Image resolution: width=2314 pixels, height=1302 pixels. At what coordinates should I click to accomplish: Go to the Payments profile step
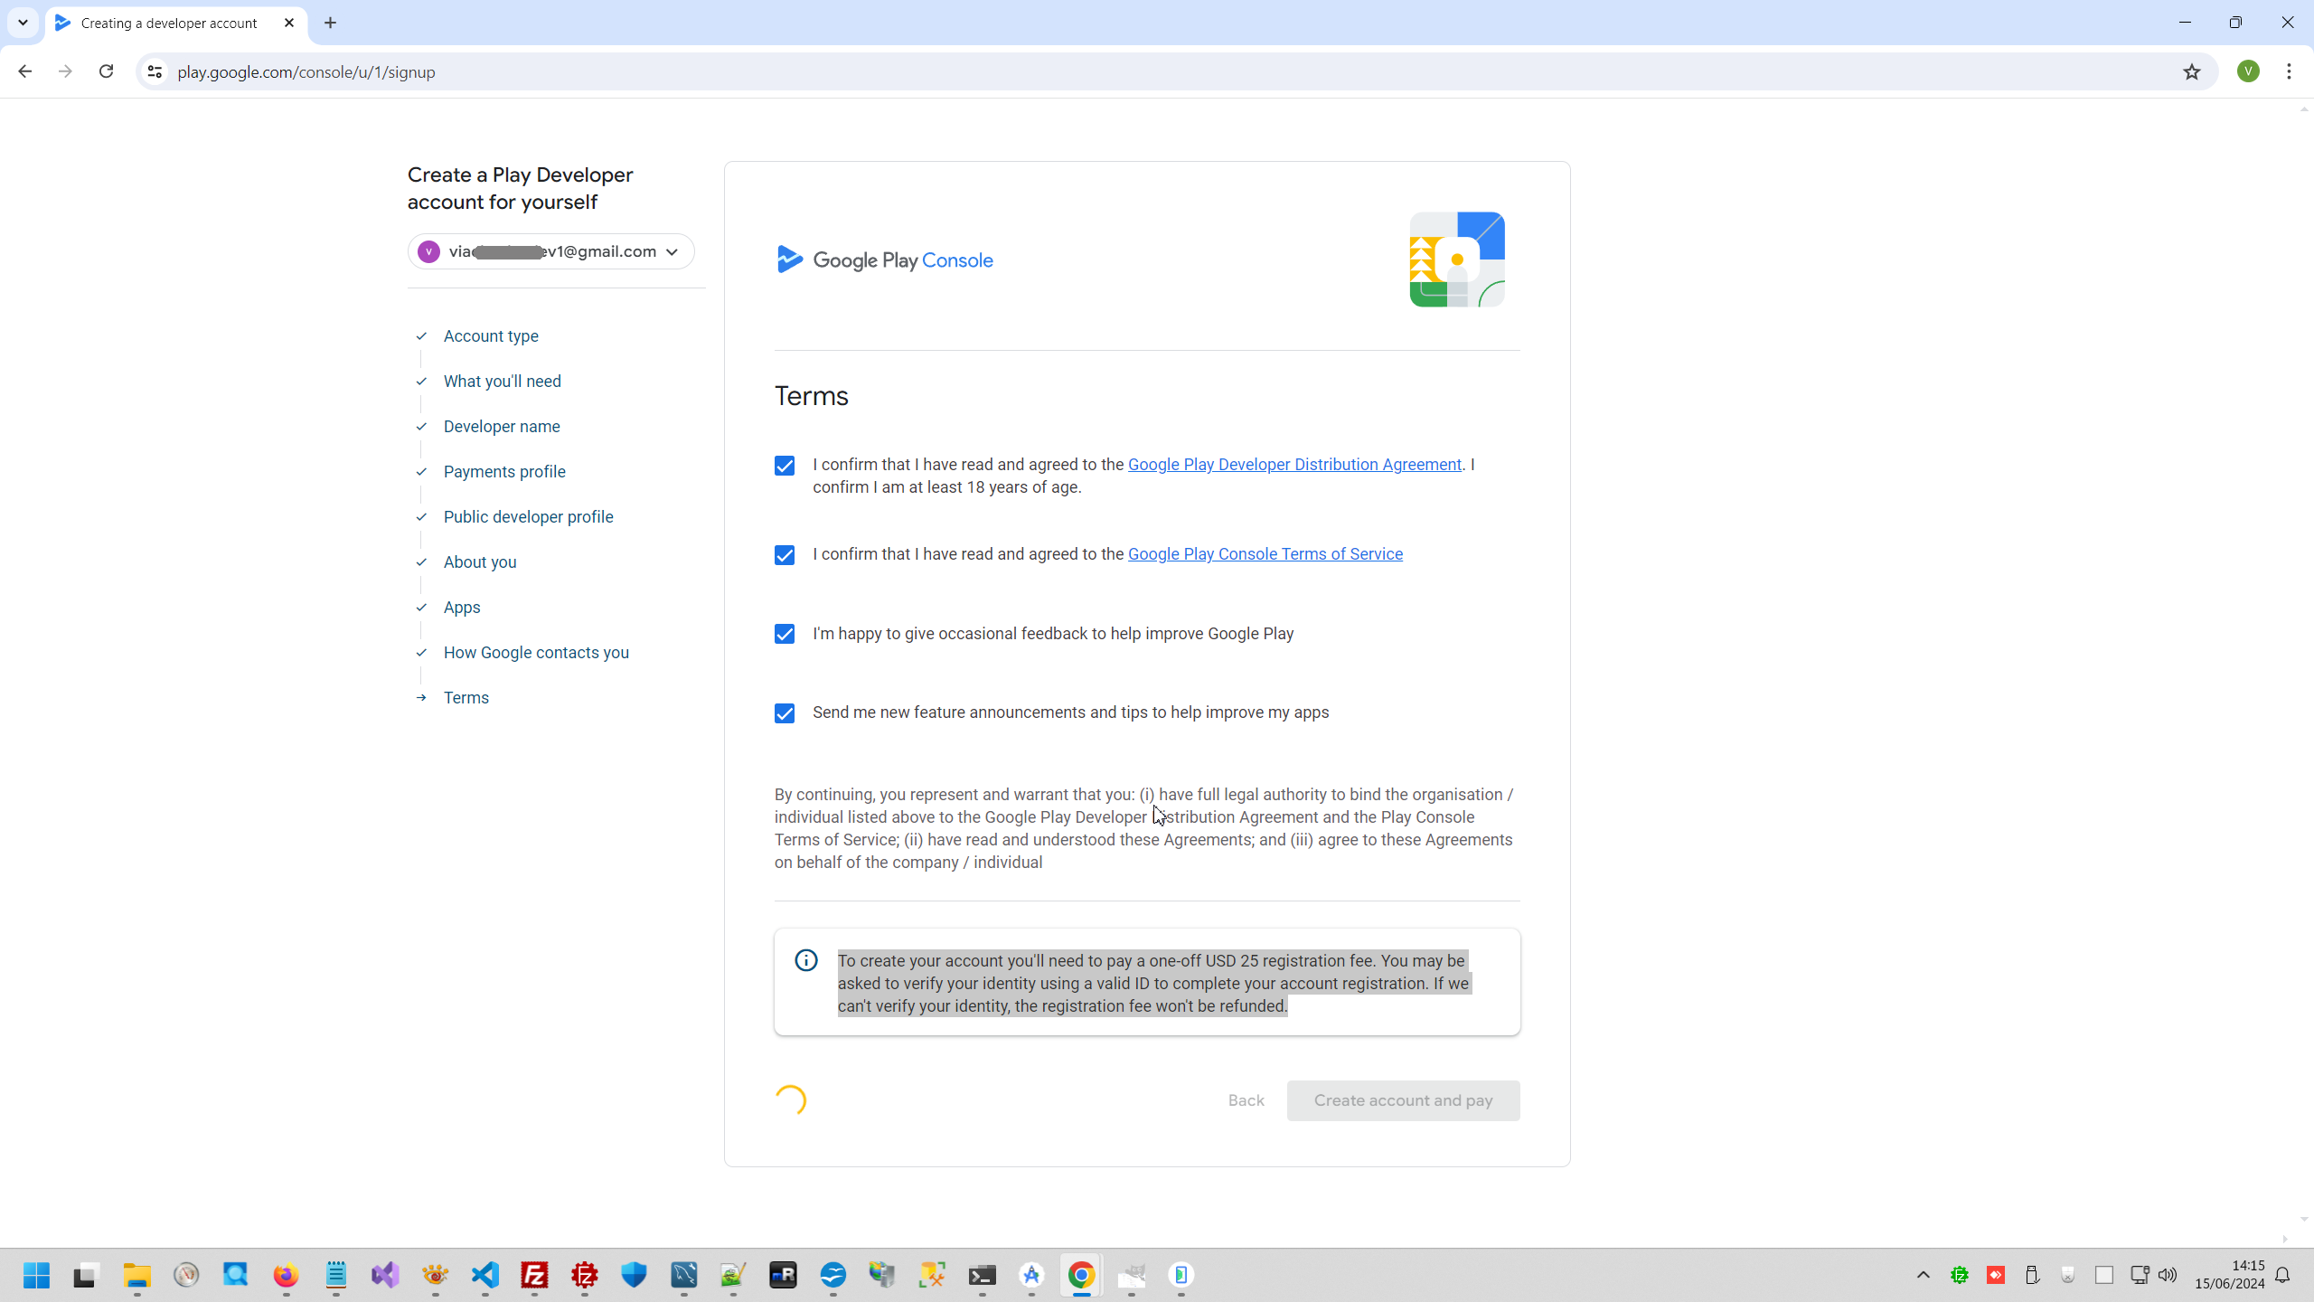[504, 472]
